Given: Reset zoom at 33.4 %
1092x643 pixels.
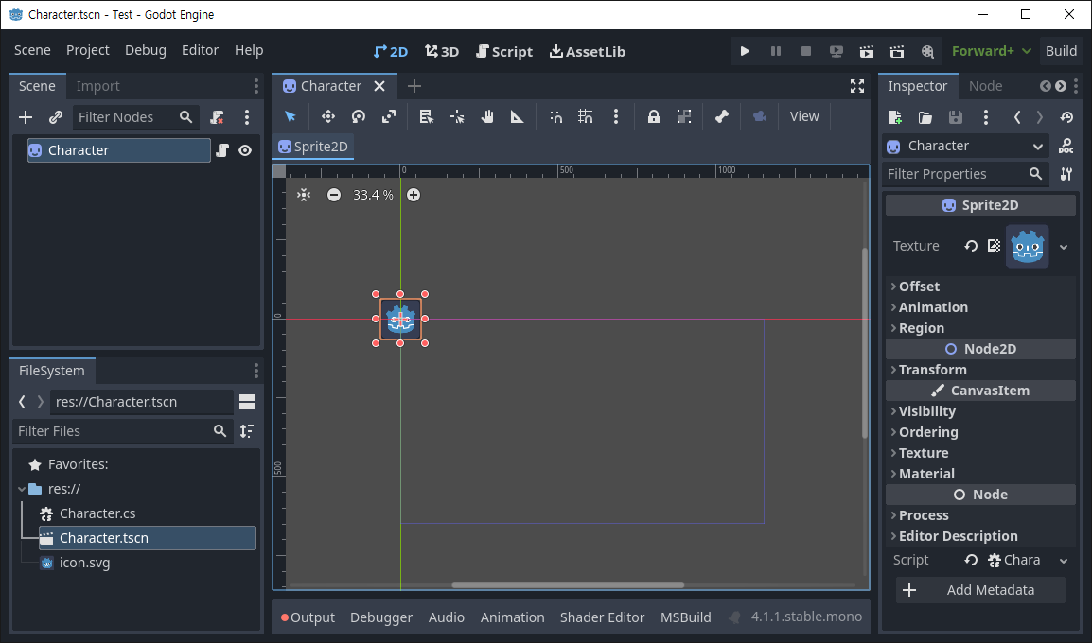Looking at the screenshot, I should click(x=373, y=195).
